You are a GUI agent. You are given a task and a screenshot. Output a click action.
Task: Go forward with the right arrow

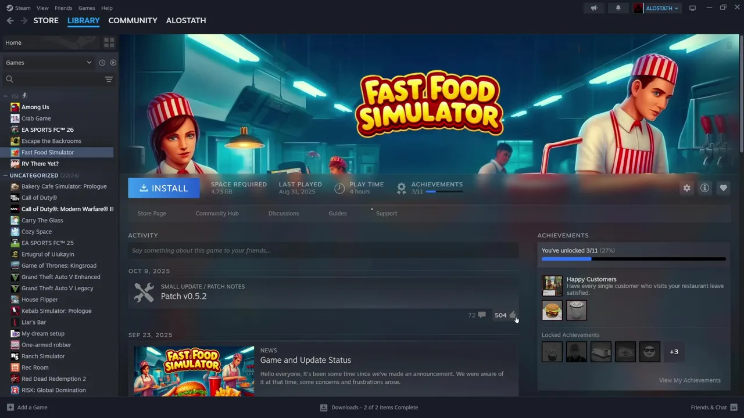pos(24,20)
